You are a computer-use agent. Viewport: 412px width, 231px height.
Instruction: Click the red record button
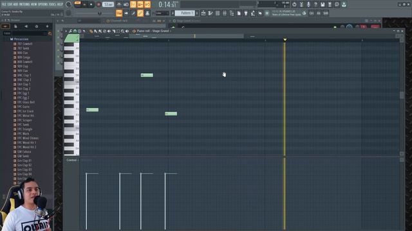click(x=98, y=4)
